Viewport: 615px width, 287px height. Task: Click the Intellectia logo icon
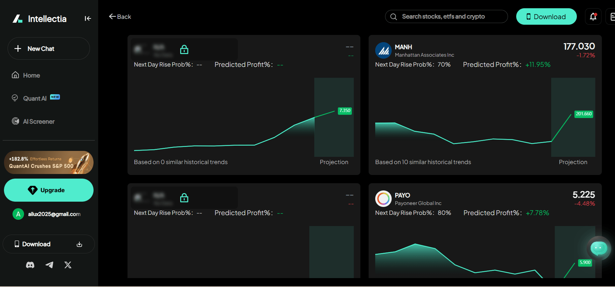tap(17, 19)
